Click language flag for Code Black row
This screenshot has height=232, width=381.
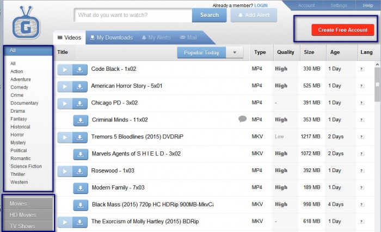click(361, 69)
